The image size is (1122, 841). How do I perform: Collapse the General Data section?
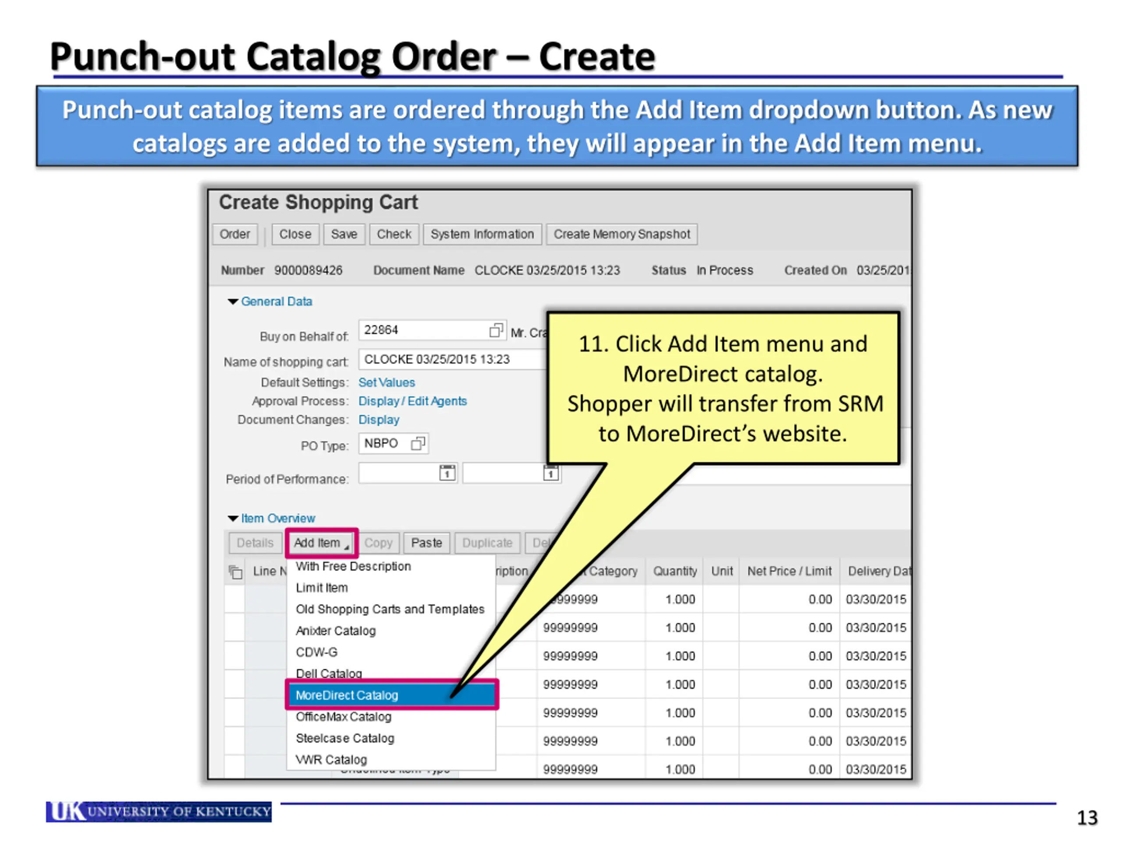tap(233, 302)
